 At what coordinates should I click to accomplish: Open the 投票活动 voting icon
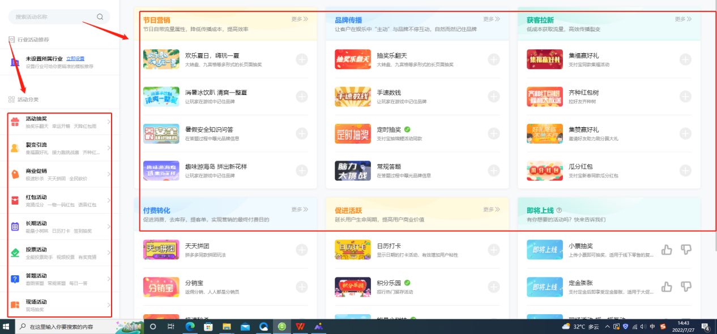pos(14,252)
